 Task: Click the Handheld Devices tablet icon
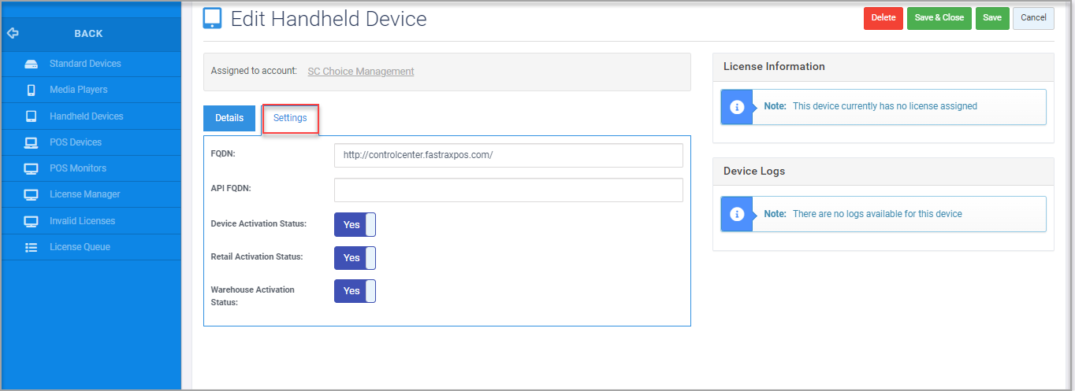(32, 116)
